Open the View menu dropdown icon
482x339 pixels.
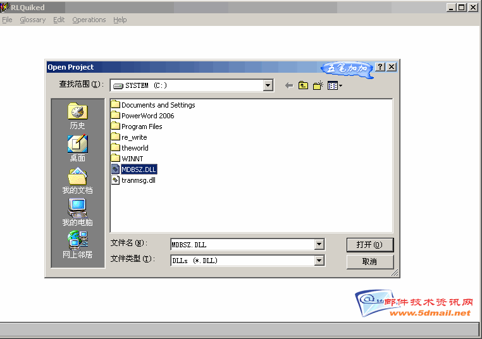point(335,85)
